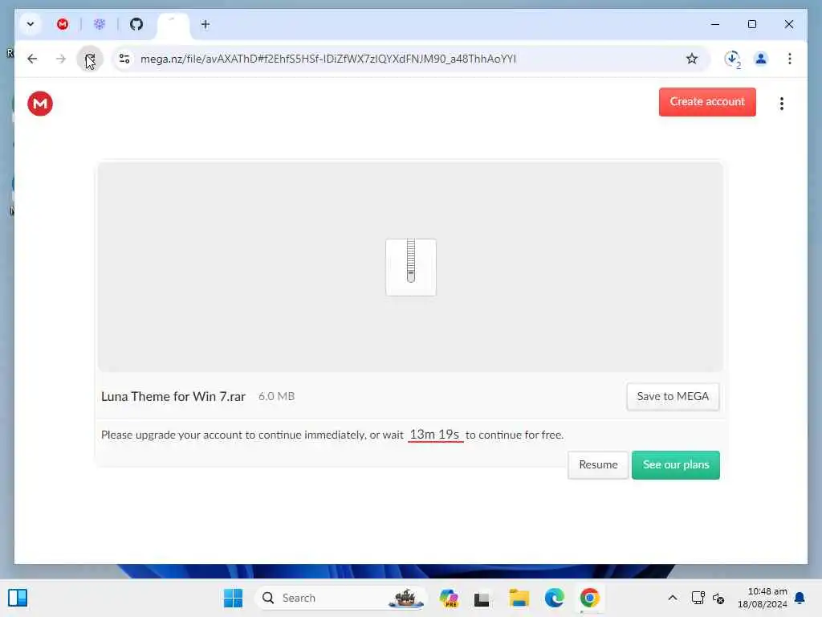Open Windows widgets icon on taskbar
822x617 pixels.
click(x=18, y=598)
